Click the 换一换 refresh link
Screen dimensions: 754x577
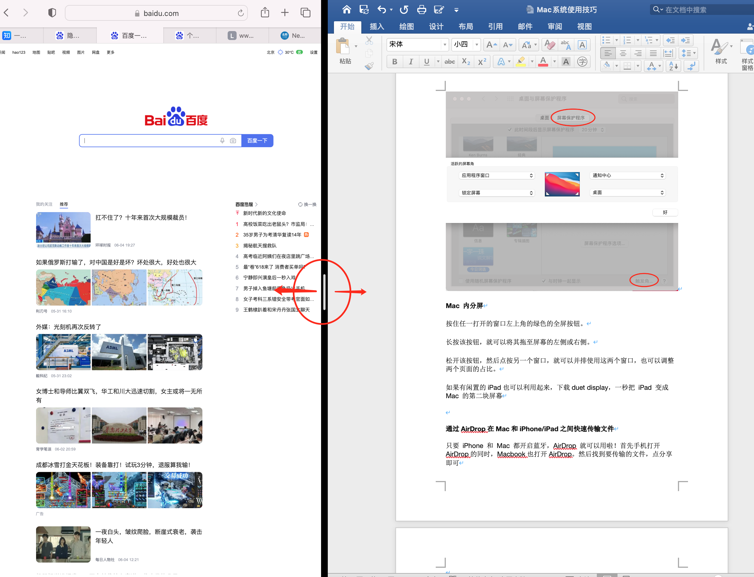pyautogui.click(x=308, y=204)
